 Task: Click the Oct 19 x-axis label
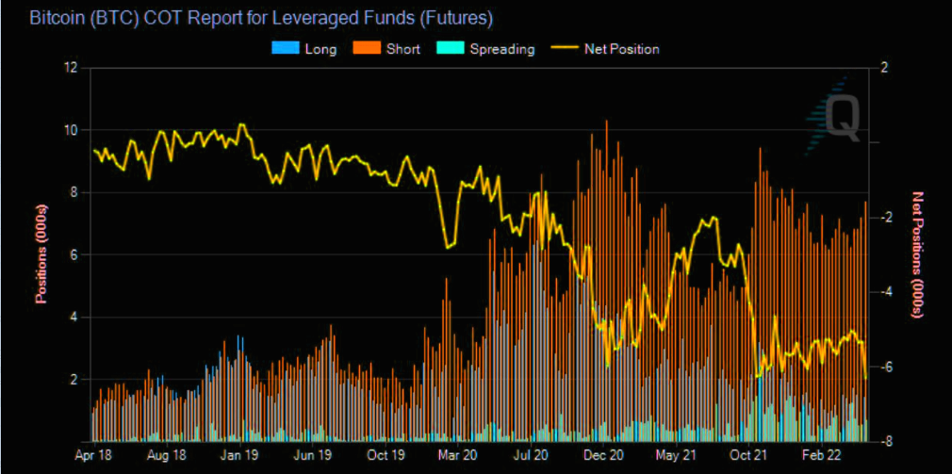[x=386, y=454]
